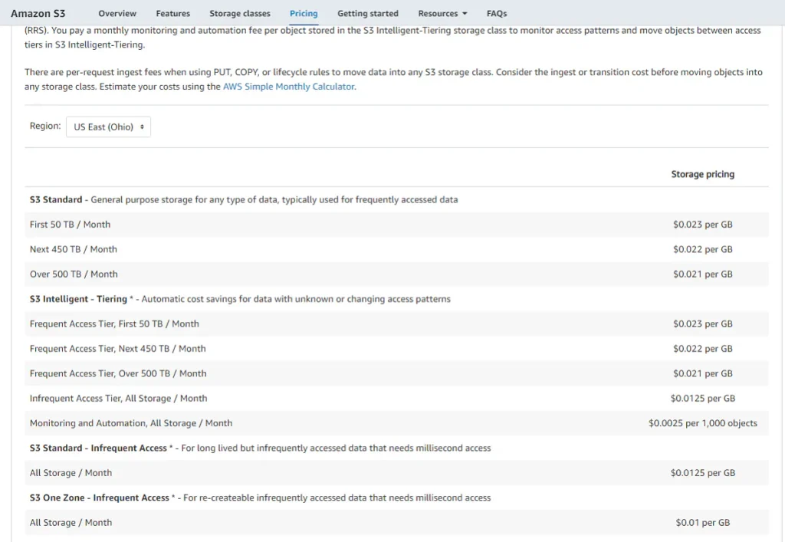Open the Overview tab
The height and width of the screenshot is (542, 785).
pos(117,14)
